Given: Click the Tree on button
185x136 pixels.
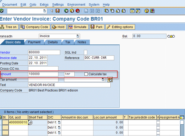Looking at the screenshot, I should point(9,27).
